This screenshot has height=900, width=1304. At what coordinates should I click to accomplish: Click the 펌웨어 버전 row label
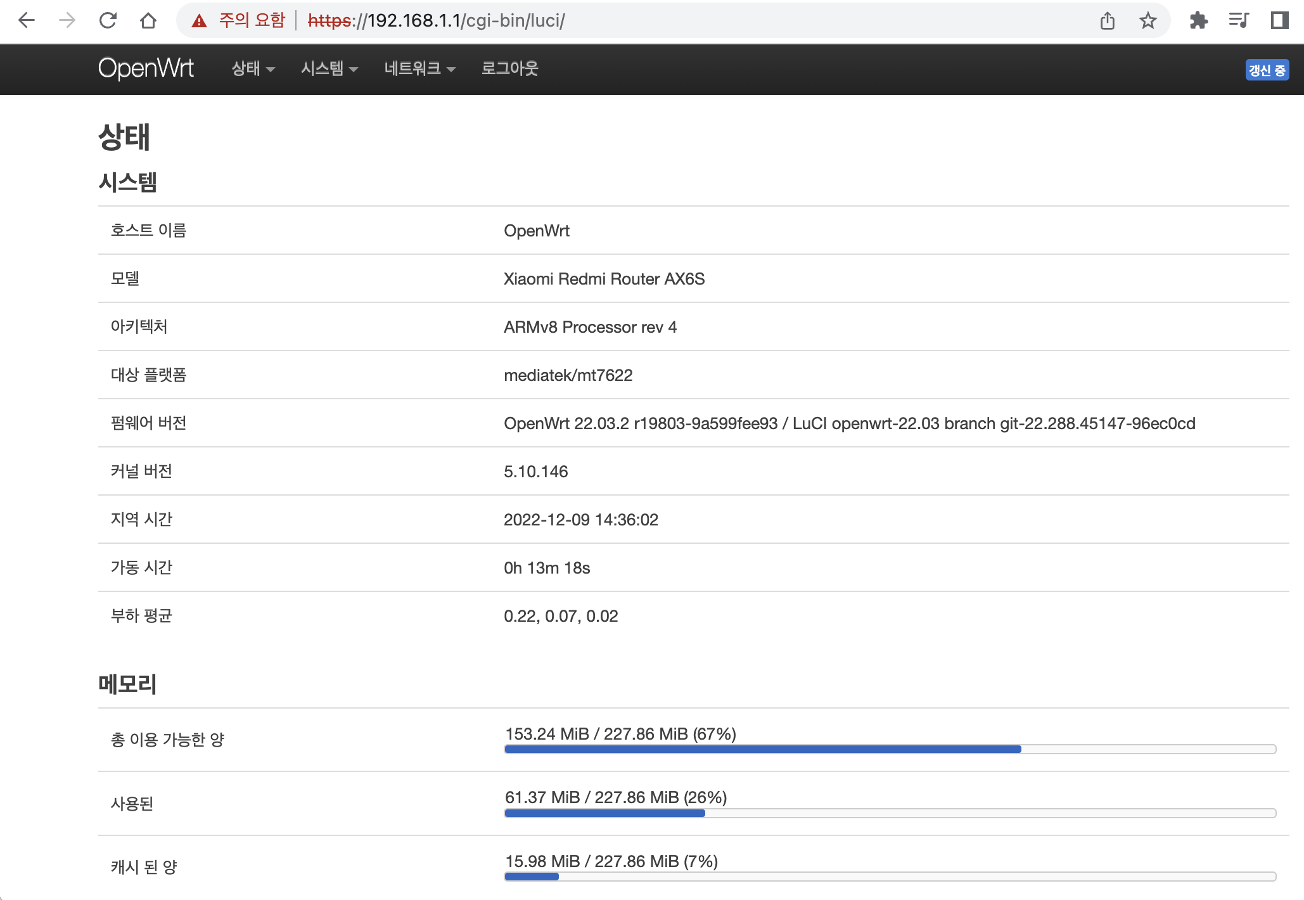[149, 423]
